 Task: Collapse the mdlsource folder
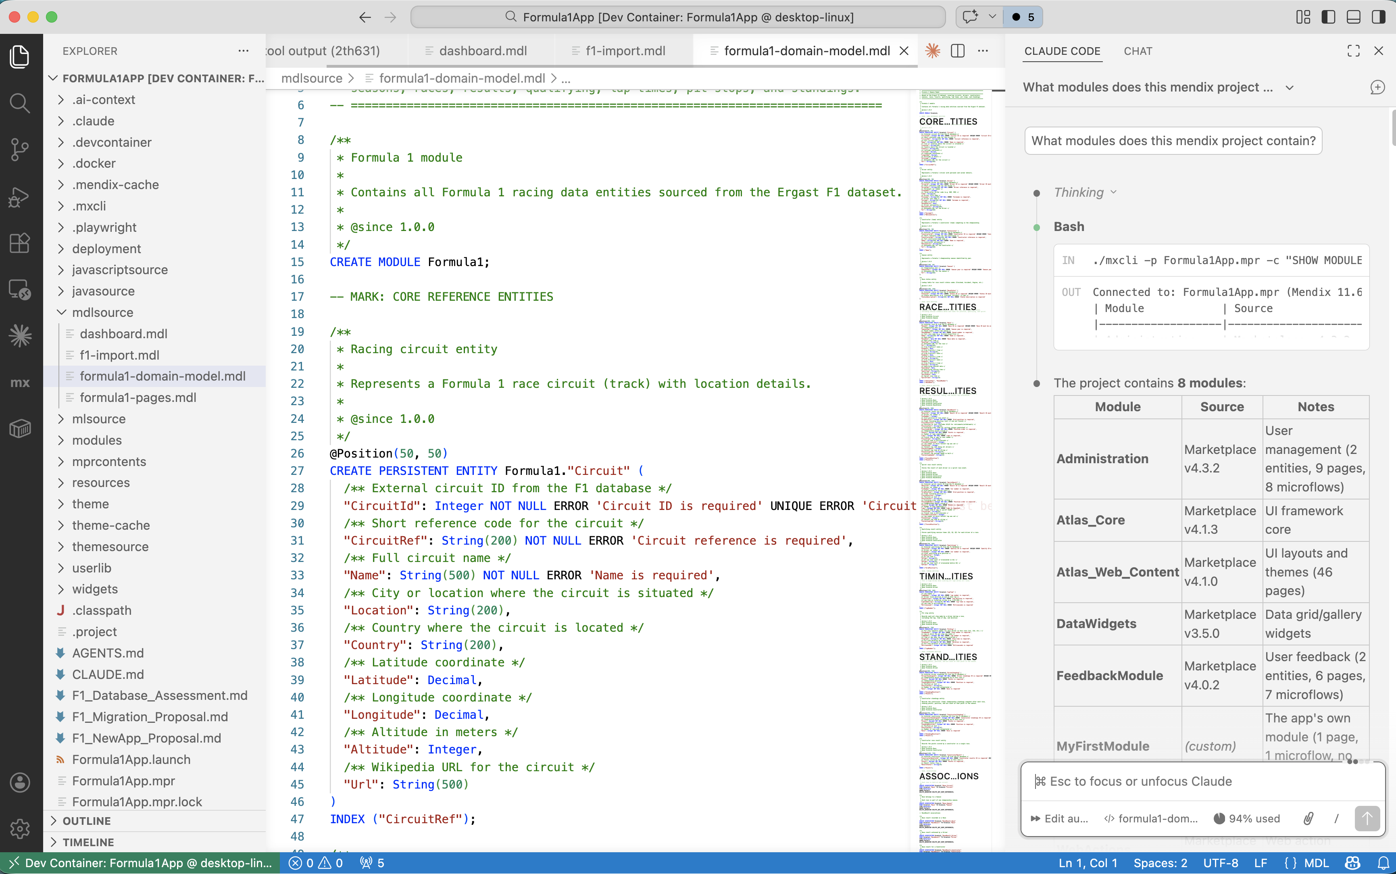(102, 312)
